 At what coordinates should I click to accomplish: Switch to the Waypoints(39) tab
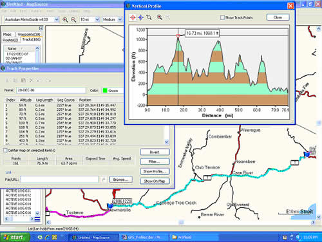coord(29,34)
